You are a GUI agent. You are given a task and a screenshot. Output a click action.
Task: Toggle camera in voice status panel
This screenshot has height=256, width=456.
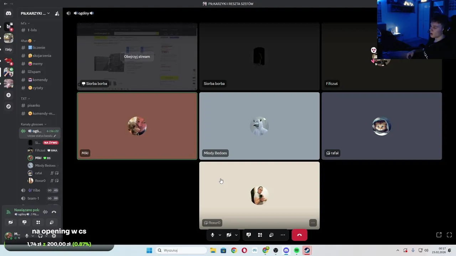[x=11, y=222]
